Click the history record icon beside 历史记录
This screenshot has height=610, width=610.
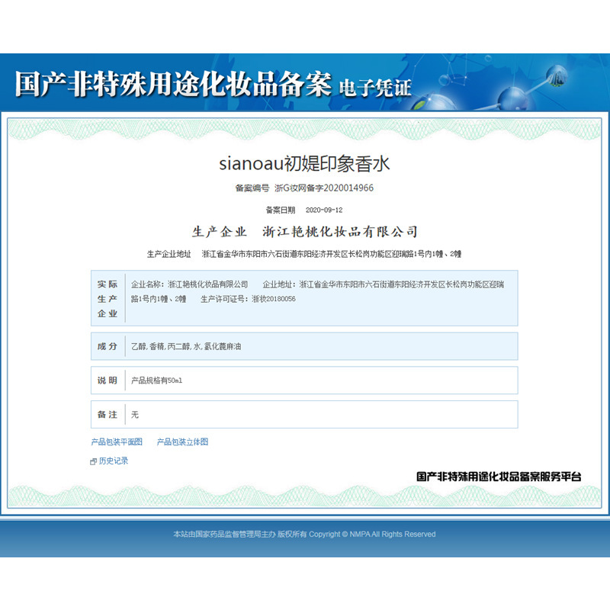(x=93, y=461)
